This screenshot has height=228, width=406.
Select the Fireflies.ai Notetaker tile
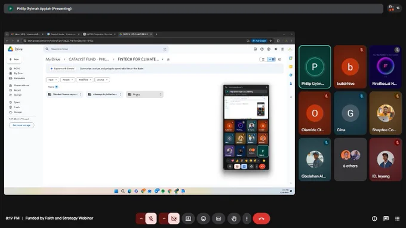coord(386,67)
